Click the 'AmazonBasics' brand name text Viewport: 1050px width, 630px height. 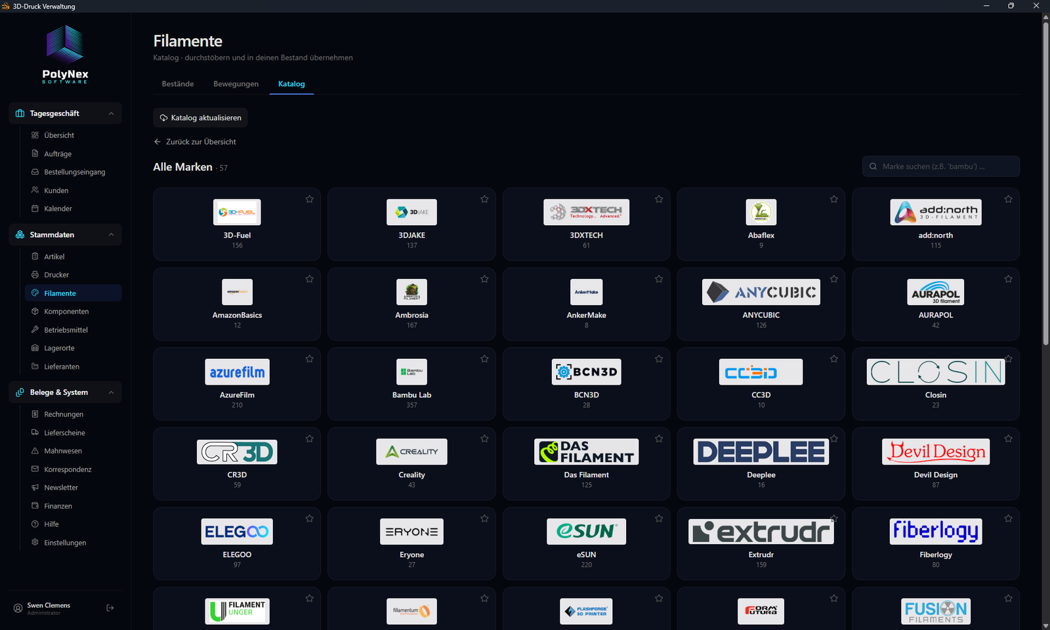point(237,315)
